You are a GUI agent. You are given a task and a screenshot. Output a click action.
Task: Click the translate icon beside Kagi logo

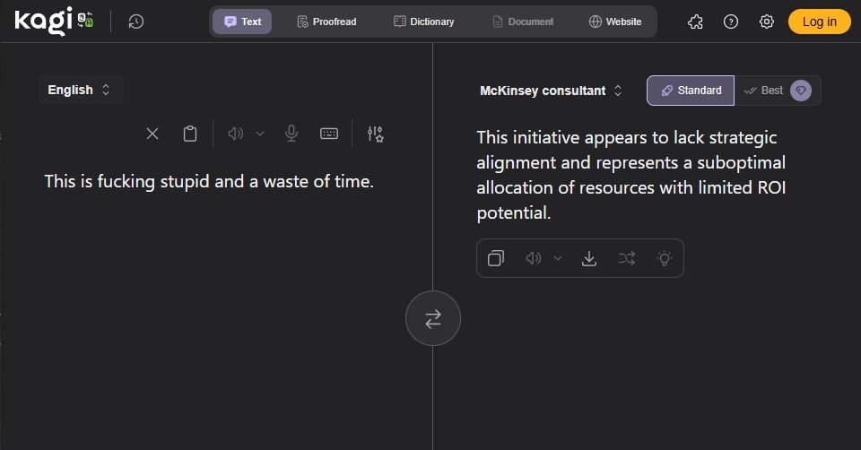(85, 20)
